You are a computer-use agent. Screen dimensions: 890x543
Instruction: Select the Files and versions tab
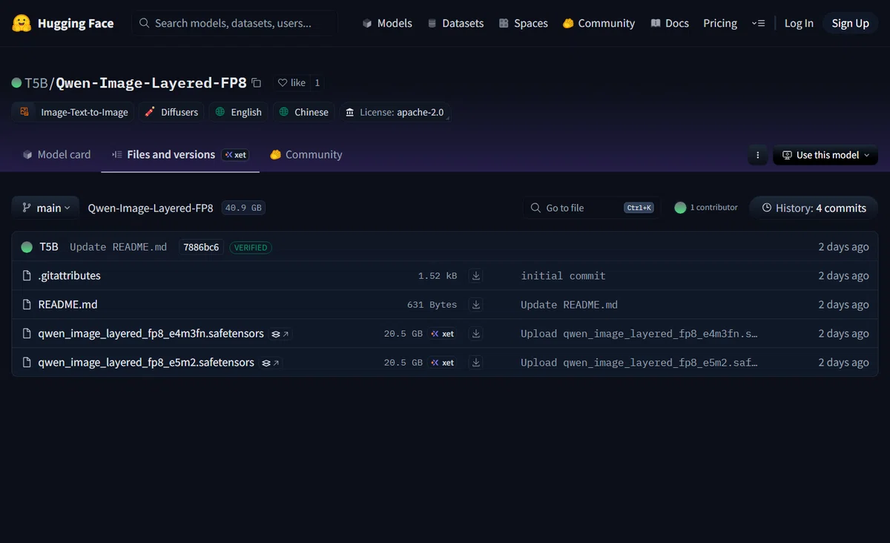tap(180, 154)
